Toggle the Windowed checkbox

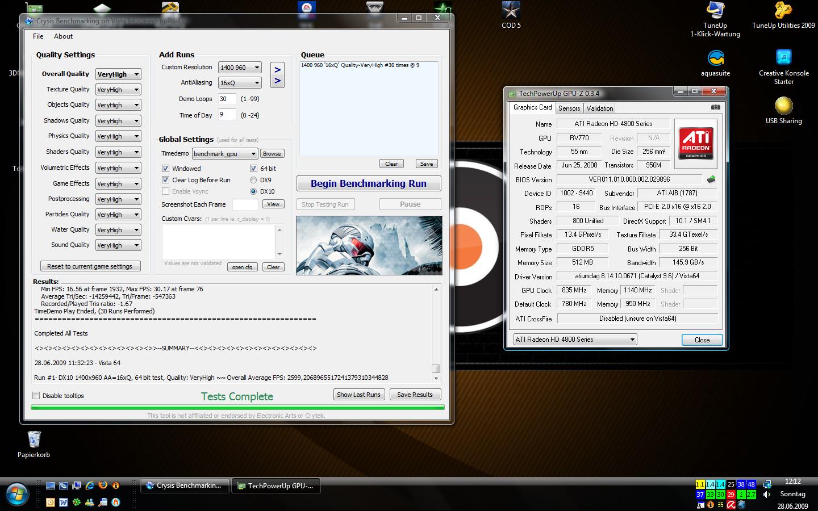click(165, 168)
